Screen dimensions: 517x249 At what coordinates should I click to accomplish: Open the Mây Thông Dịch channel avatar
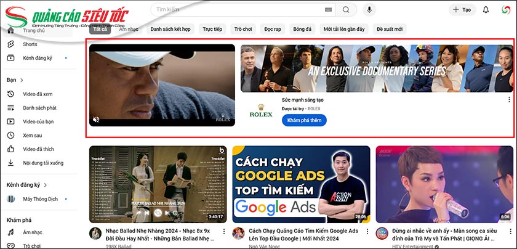point(11,199)
